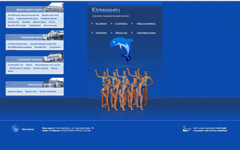Open the Солярий link
The height and width of the screenshot is (150, 240).
[x=26, y=22]
